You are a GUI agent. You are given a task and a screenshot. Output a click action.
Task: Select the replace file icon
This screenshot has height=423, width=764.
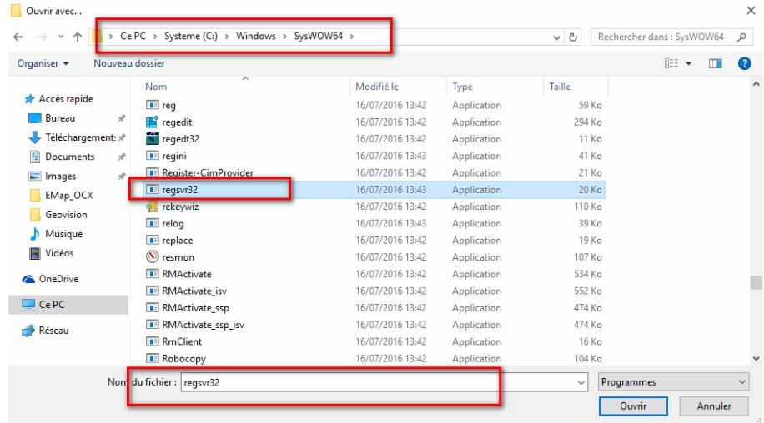[x=153, y=240]
